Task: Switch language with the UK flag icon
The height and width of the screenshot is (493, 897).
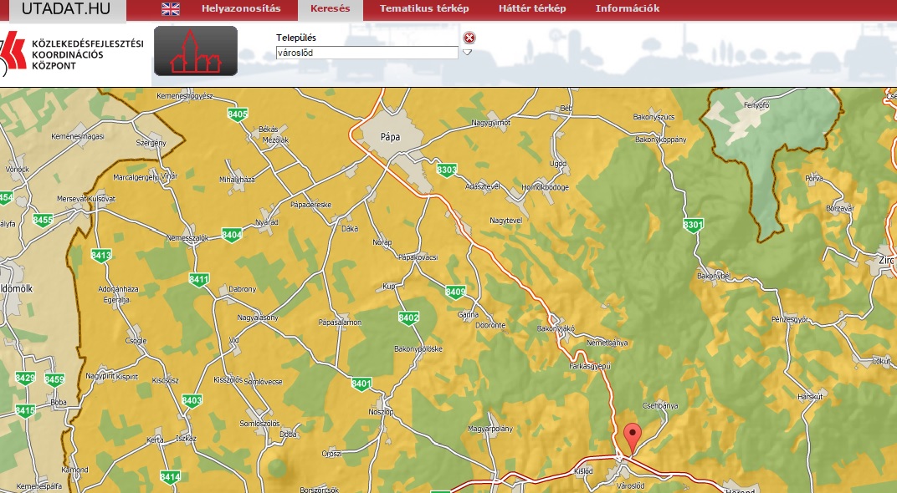Action: pyautogui.click(x=171, y=9)
